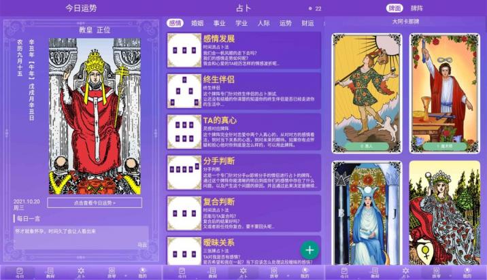Click the 每日一言 heading
This screenshot has width=487, height=280.
point(29,219)
